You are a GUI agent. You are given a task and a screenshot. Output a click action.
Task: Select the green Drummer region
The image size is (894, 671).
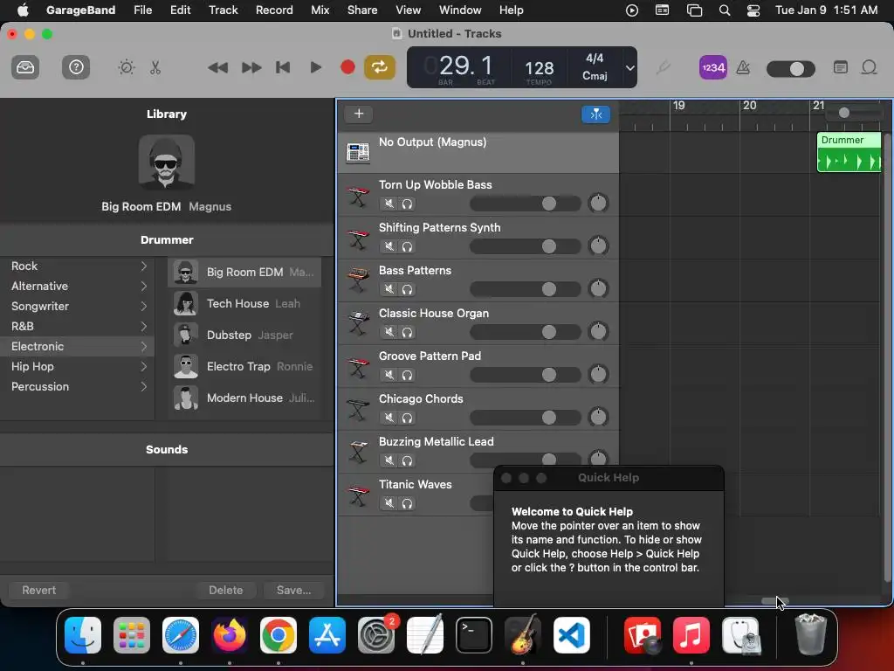click(849, 152)
